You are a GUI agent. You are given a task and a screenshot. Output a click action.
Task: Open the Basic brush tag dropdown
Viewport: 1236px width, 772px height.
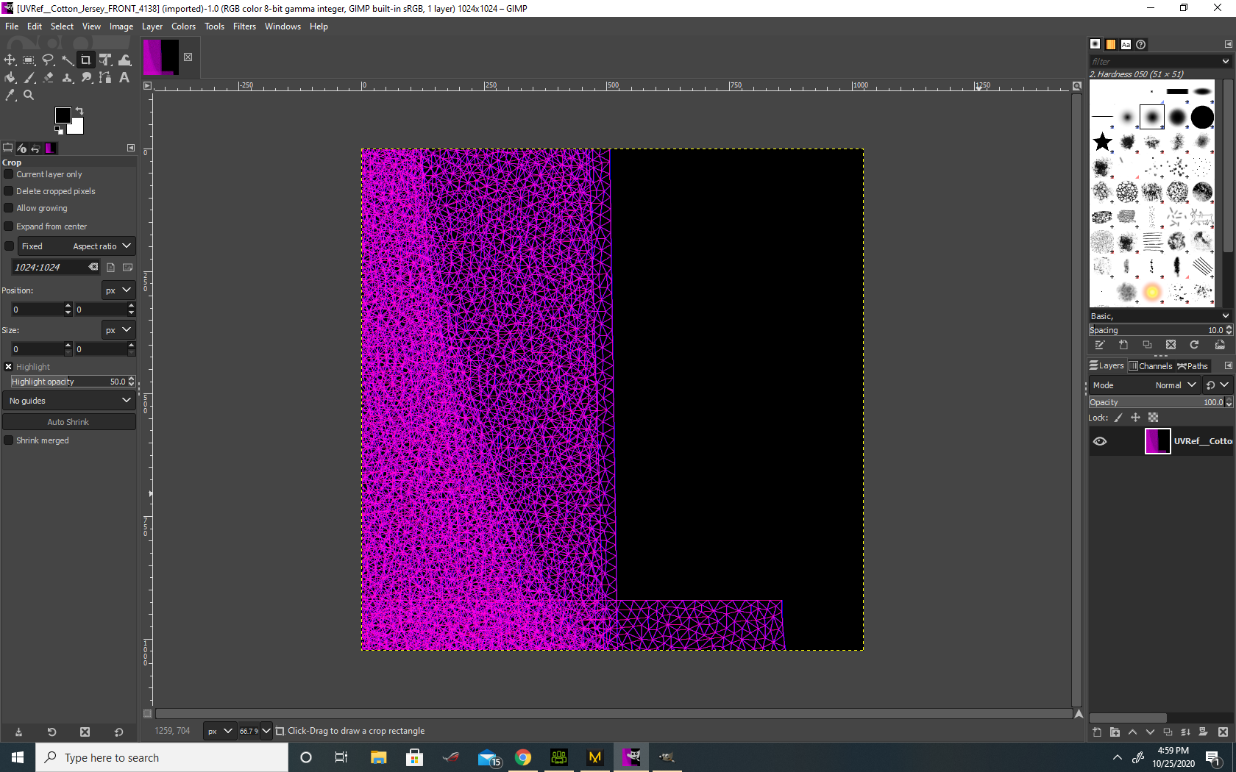[x=1159, y=316]
